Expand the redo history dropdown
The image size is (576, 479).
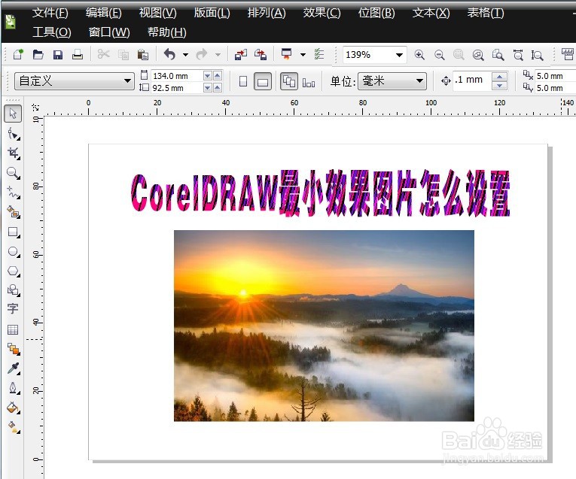pyautogui.click(x=218, y=55)
